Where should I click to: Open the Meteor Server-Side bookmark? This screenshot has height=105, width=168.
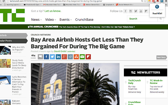[92, 5]
